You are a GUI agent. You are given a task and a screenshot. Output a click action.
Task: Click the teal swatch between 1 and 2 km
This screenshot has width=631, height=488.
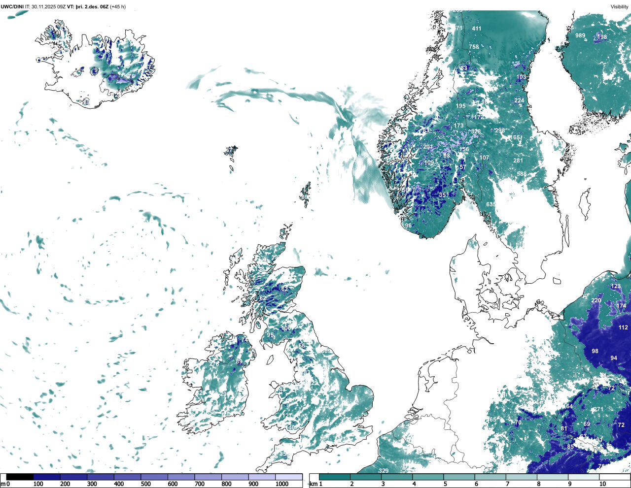335,477
